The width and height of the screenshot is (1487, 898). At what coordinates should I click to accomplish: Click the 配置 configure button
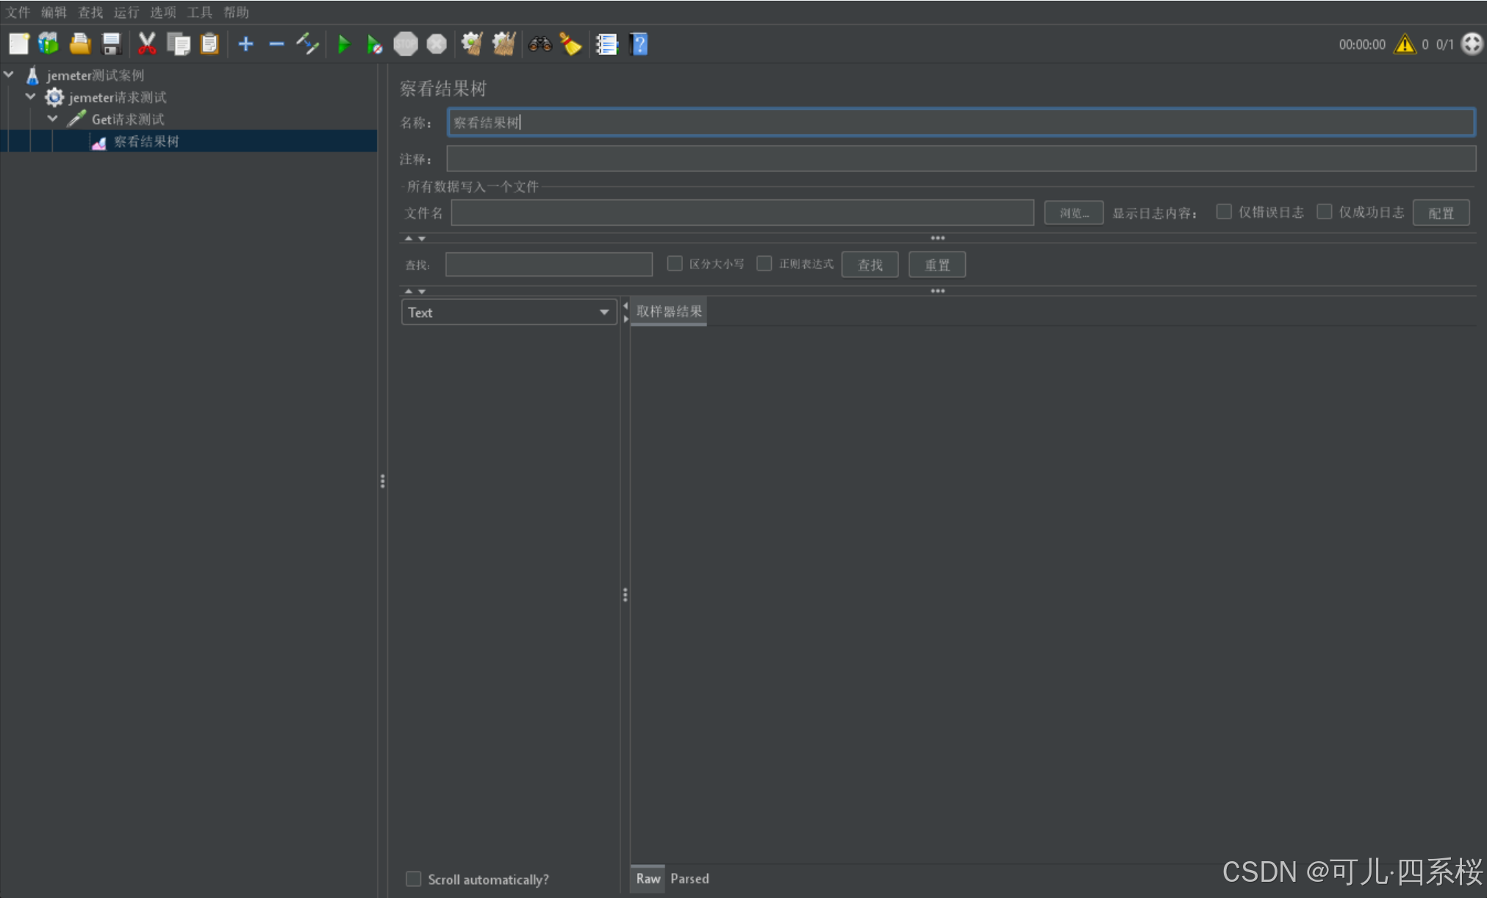pos(1441,213)
